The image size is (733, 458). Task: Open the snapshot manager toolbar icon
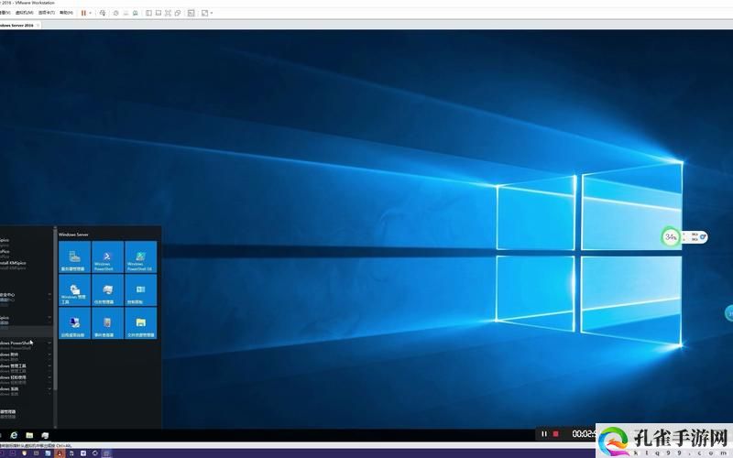click(x=135, y=13)
